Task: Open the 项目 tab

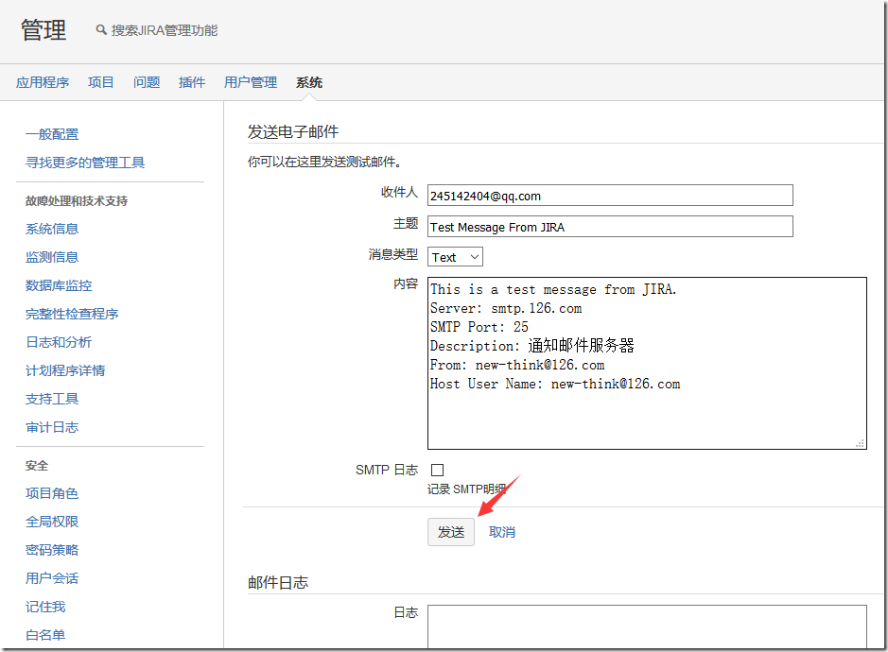Action: click(x=101, y=82)
